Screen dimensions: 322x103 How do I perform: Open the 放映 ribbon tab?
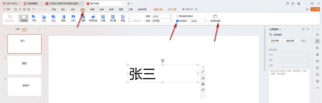tap(102, 9)
